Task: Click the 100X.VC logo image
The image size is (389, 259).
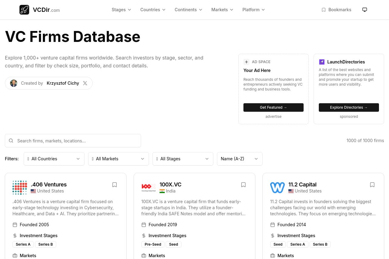Action: pos(149,188)
